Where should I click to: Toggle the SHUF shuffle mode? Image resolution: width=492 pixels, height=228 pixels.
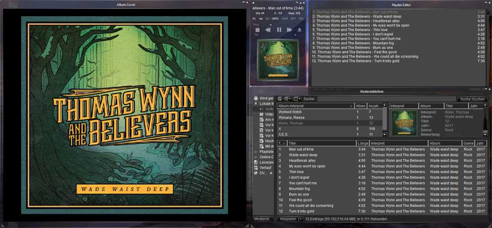tap(284, 18)
